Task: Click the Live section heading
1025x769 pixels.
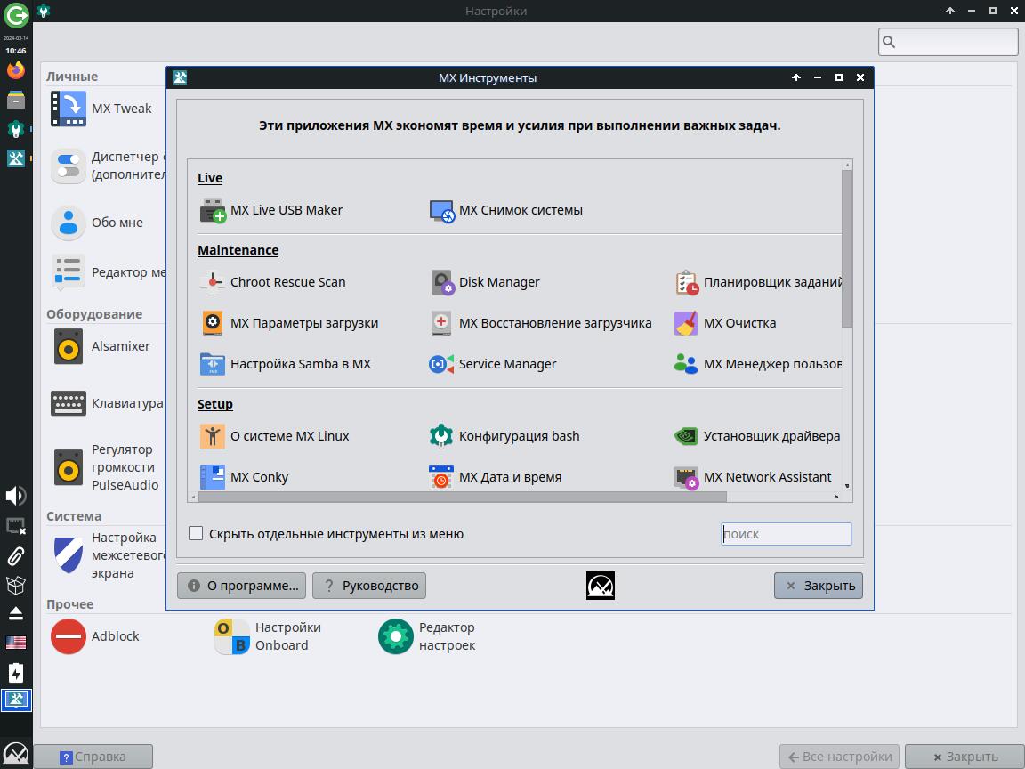Action: pyautogui.click(x=210, y=179)
